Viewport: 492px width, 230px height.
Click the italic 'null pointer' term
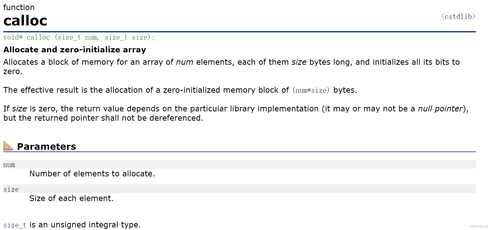440,109
